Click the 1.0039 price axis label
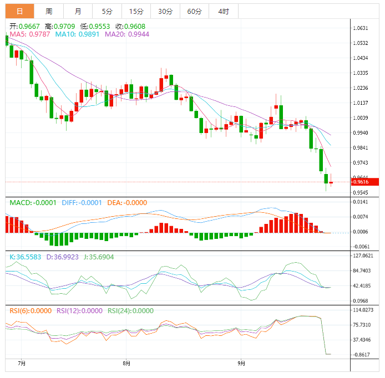Screen dimensions: 385x378 click(x=361, y=118)
